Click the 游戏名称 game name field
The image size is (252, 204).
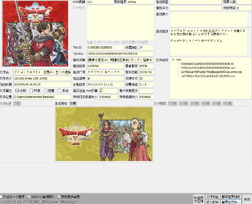120,60
